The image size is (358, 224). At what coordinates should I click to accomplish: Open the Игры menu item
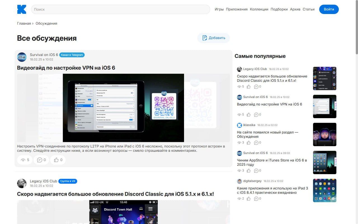pos(219,9)
